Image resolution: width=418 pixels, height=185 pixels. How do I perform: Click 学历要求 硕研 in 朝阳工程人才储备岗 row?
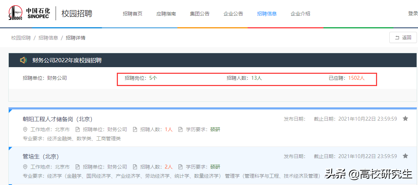tap(215, 129)
